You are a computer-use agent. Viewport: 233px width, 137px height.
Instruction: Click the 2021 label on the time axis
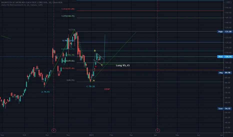[x=91, y=135]
